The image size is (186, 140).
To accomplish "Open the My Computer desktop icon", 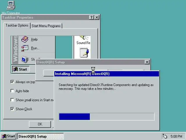I will tap(11, 7).
